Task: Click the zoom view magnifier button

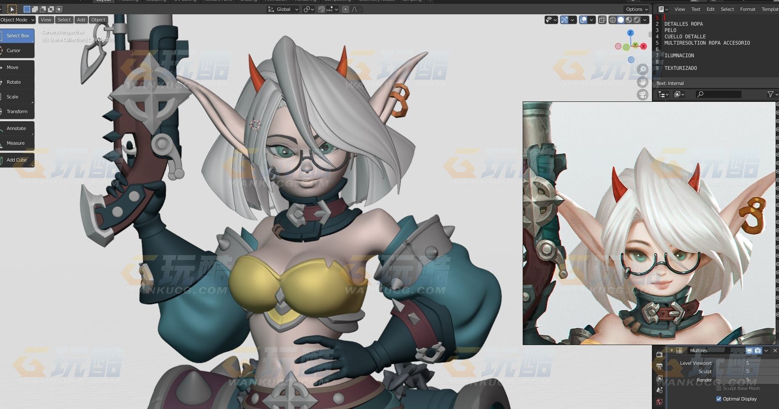Action: (x=643, y=69)
